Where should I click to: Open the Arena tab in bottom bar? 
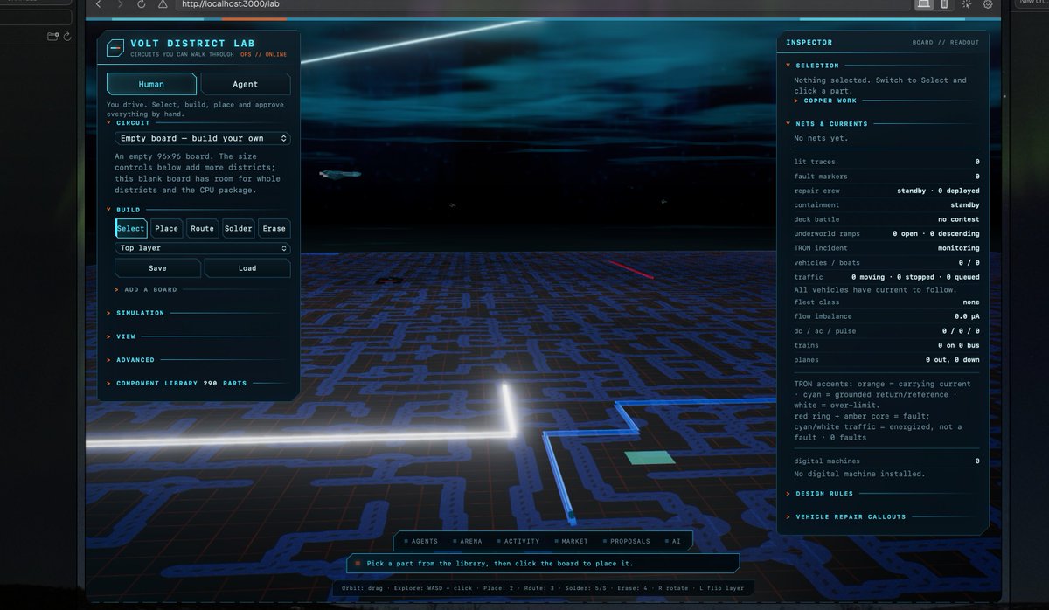point(468,541)
